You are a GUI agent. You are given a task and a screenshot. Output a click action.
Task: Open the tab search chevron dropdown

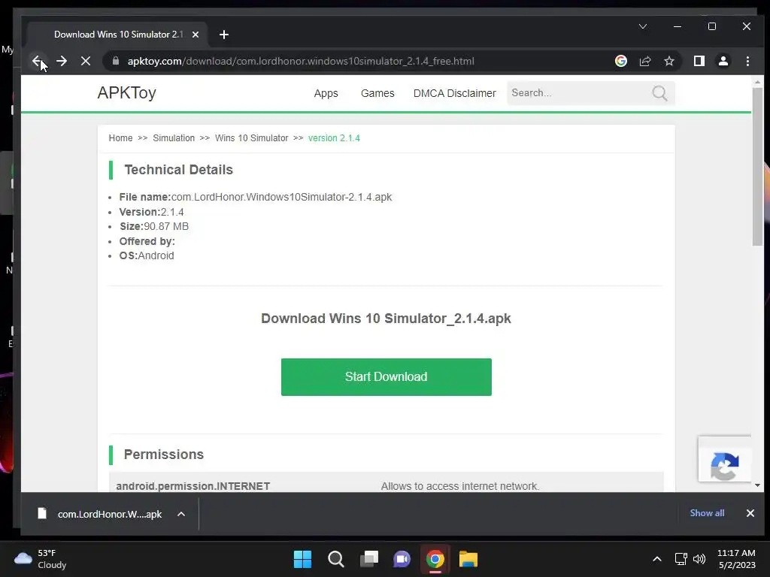(x=643, y=26)
